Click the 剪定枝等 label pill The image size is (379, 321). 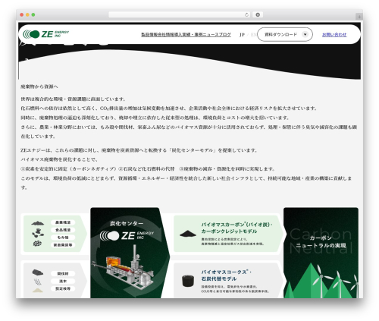63,288
